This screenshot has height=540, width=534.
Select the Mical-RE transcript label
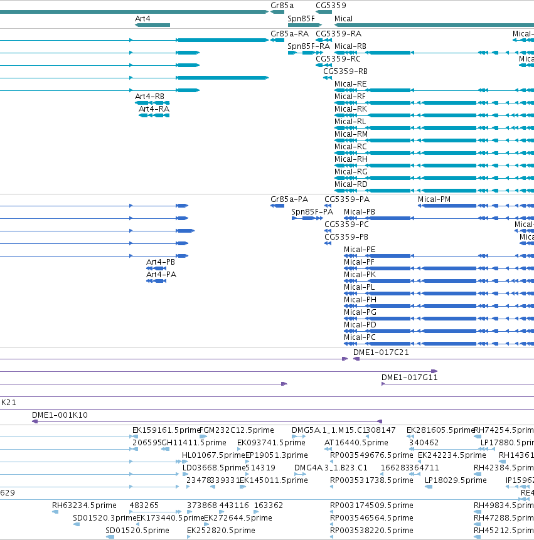pos(350,84)
